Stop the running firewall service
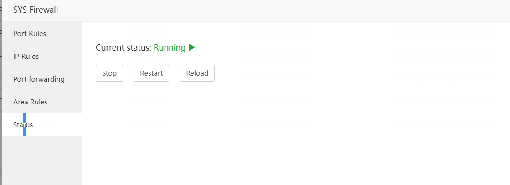The width and height of the screenshot is (510, 185). [109, 73]
